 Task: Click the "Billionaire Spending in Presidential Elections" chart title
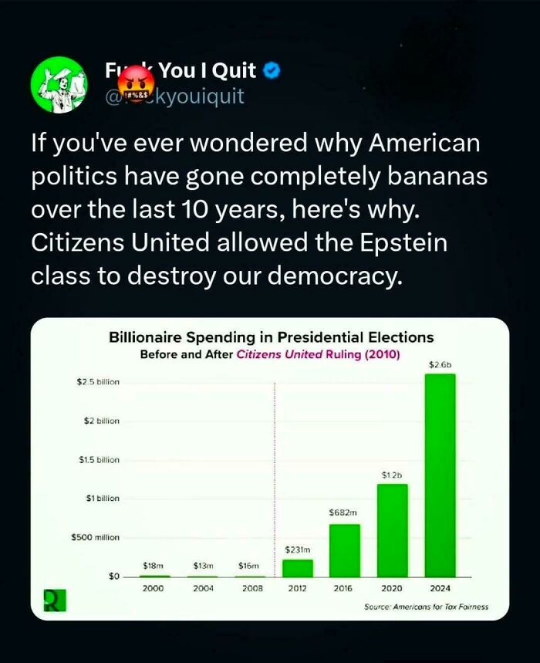(271, 337)
